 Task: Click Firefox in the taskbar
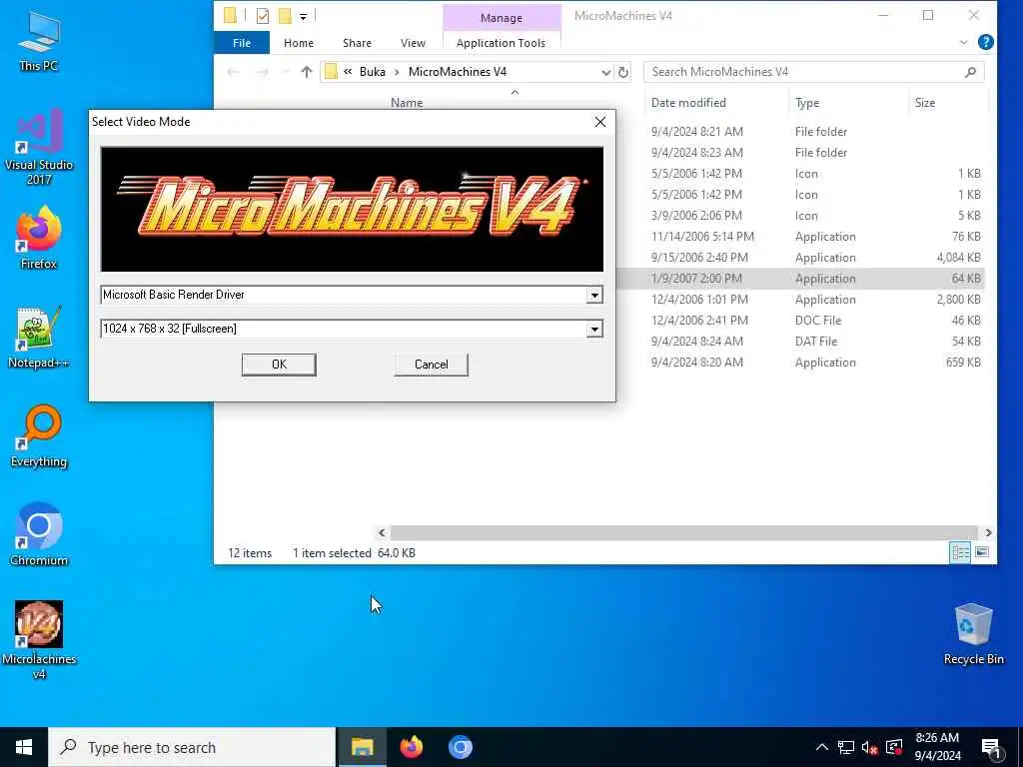[x=411, y=747]
